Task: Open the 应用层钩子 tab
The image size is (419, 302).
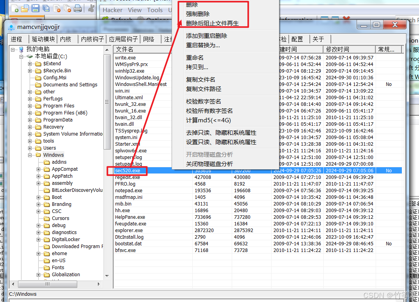Action: tap(123, 39)
